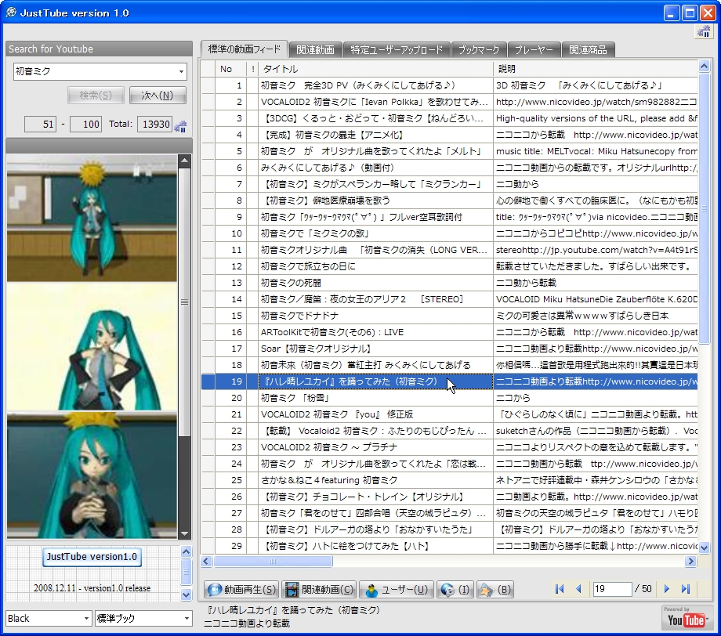Open the Black color theme dropdown

(x=86, y=619)
